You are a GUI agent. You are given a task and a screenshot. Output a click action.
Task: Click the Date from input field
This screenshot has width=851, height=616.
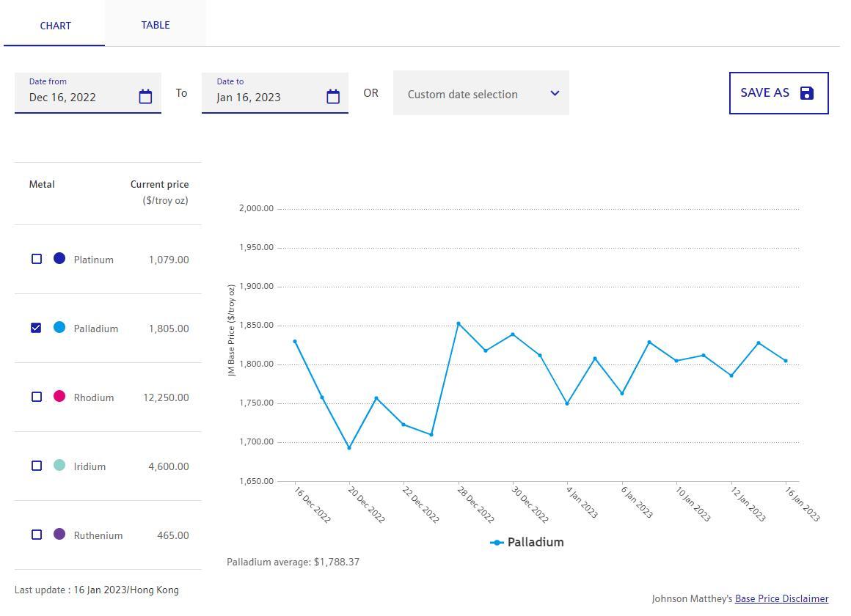tap(77, 97)
